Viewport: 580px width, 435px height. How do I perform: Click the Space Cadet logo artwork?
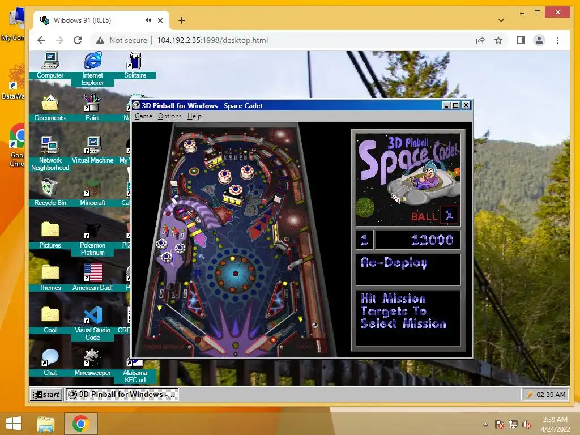[x=408, y=180]
